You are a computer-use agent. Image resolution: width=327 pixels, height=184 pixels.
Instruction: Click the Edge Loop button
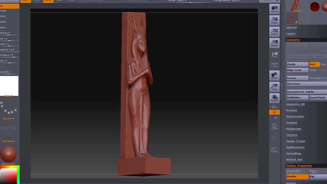coord(298,70)
